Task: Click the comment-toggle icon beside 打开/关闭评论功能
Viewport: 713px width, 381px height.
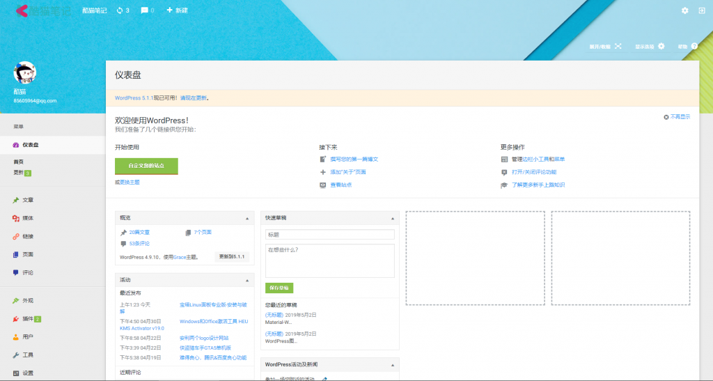Action: (x=504, y=172)
